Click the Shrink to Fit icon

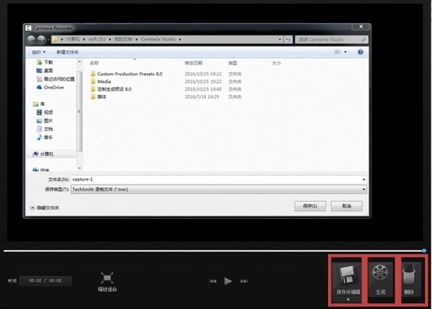107,278
